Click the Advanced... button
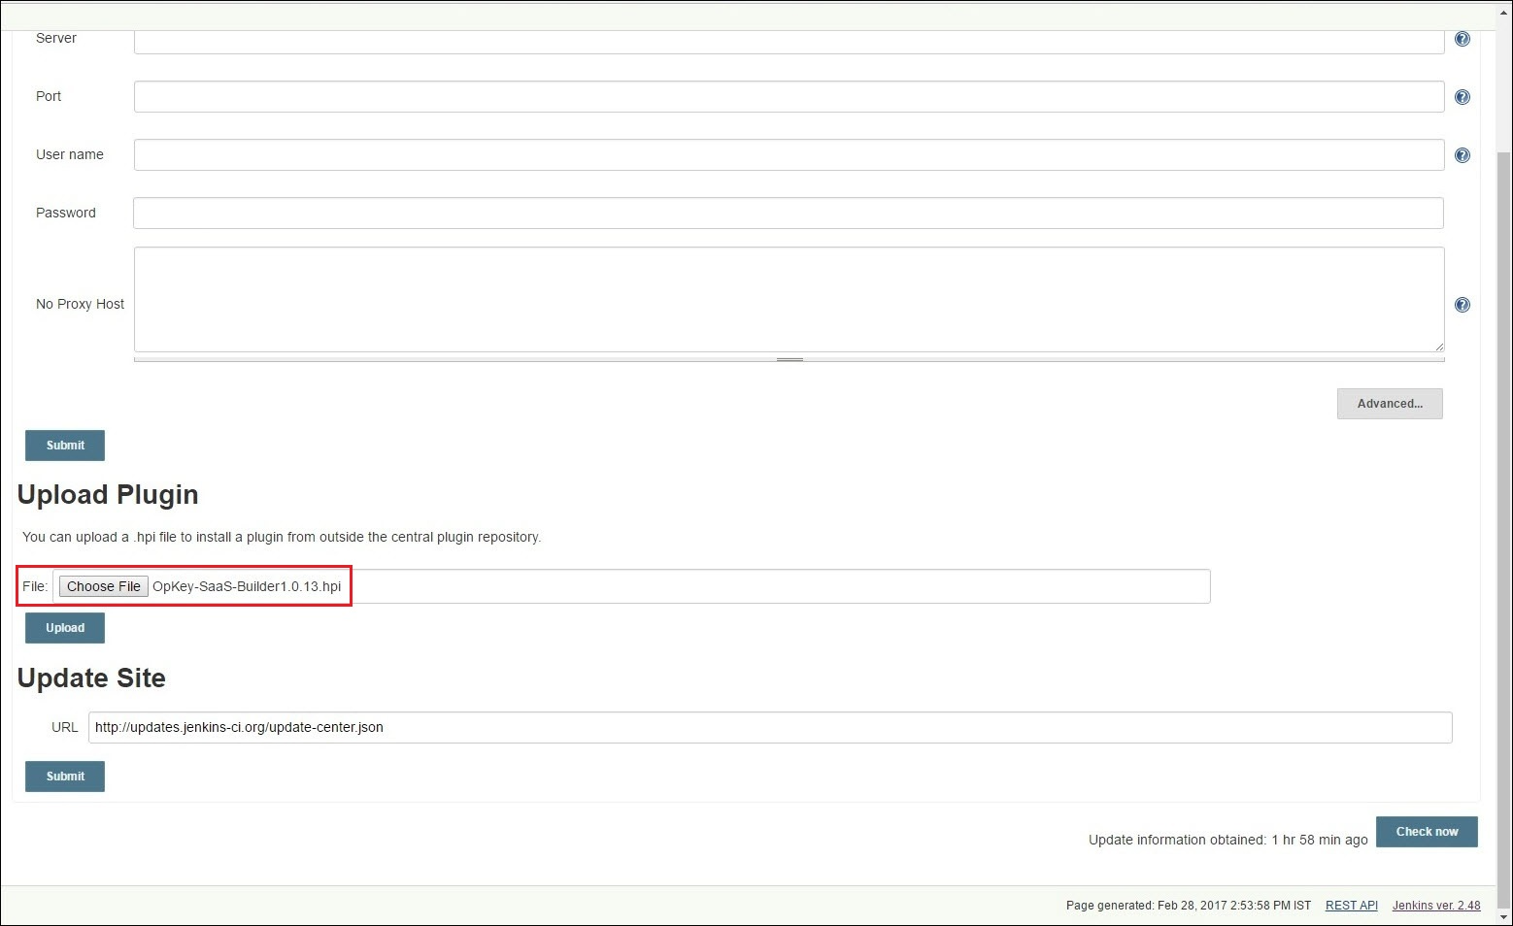Screen dimensions: 1513x926 coord(1390,404)
